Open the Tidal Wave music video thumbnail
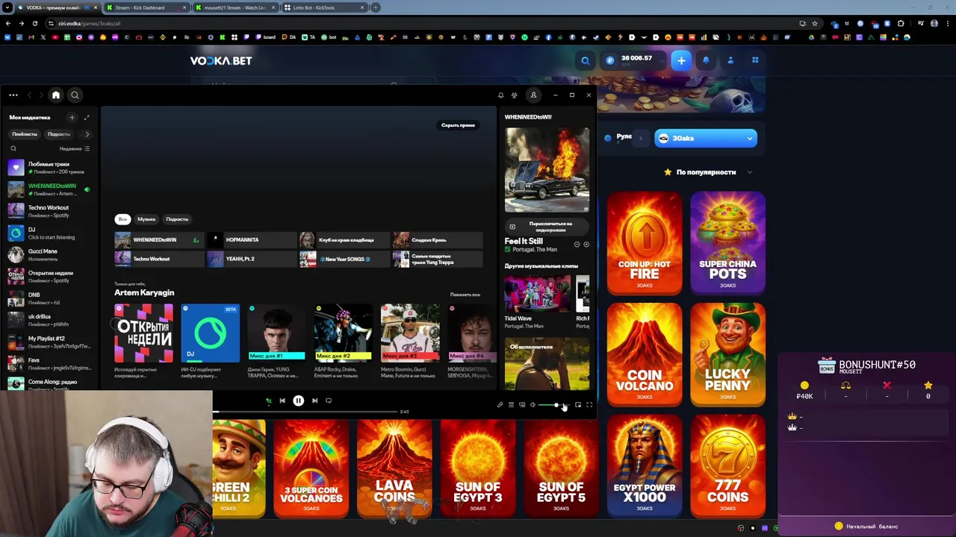 click(537, 294)
